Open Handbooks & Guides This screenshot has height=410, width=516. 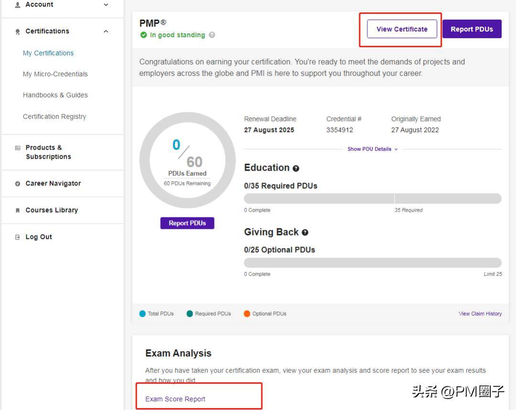[55, 95]
